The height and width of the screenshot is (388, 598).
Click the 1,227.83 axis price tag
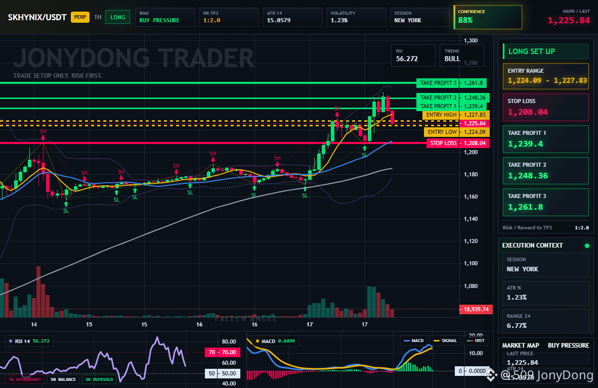[x=475, y=115]
